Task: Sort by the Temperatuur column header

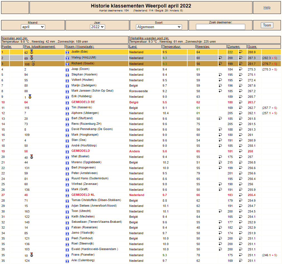Action: 172,47
